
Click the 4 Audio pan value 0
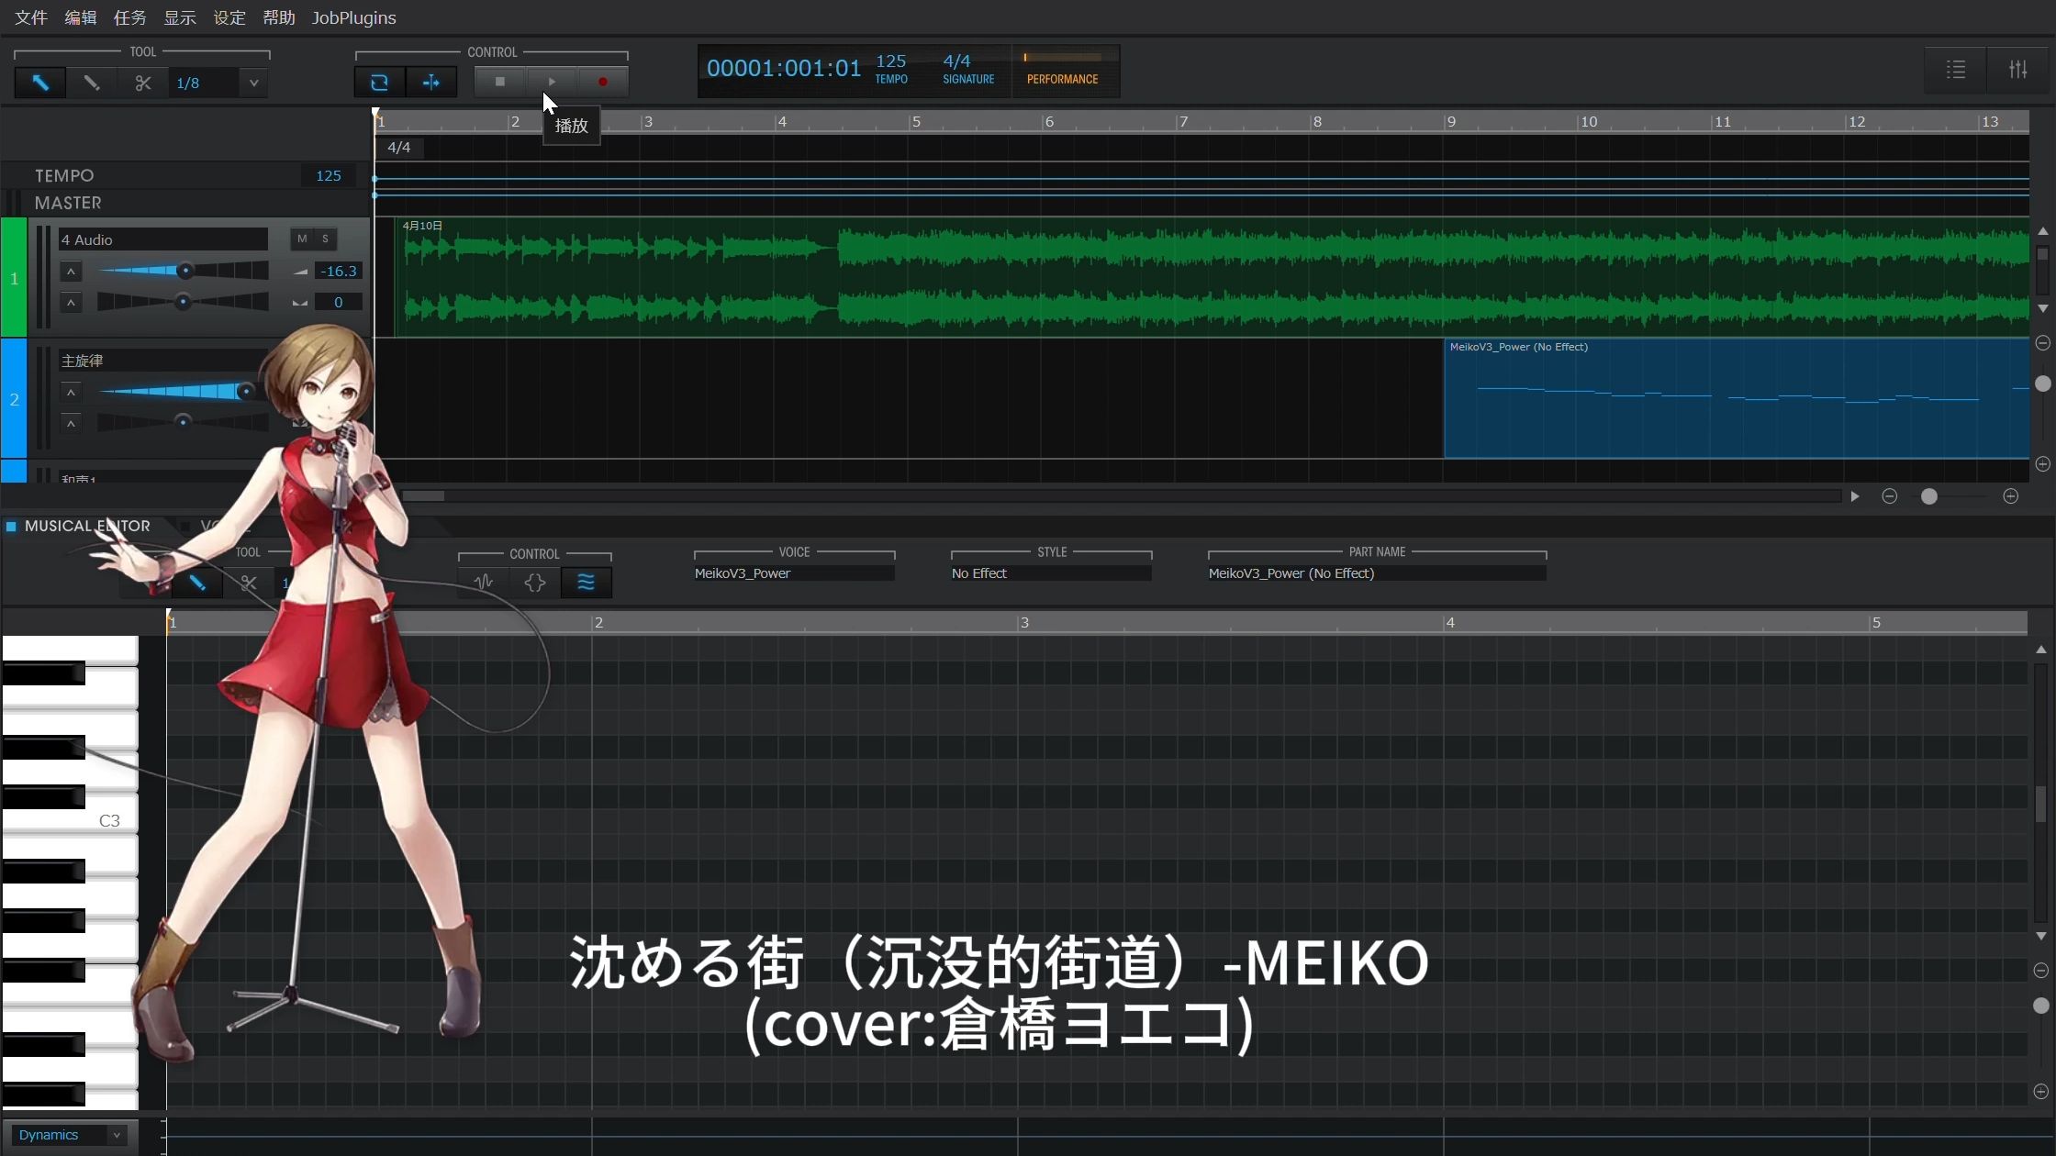[339, 302]
